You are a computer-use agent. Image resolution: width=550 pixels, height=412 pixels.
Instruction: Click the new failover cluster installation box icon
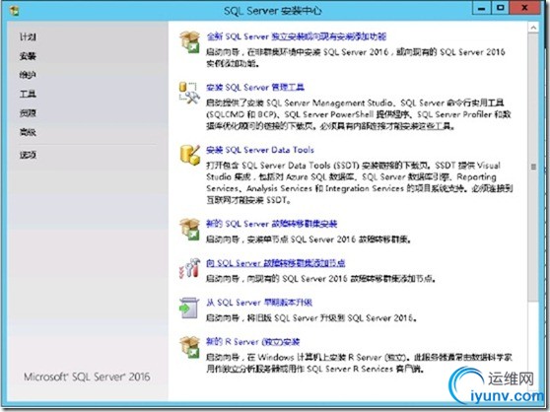(190, 229)
